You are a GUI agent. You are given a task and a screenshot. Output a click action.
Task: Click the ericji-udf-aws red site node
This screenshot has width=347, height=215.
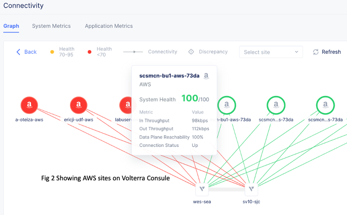(x=78, y=105)
